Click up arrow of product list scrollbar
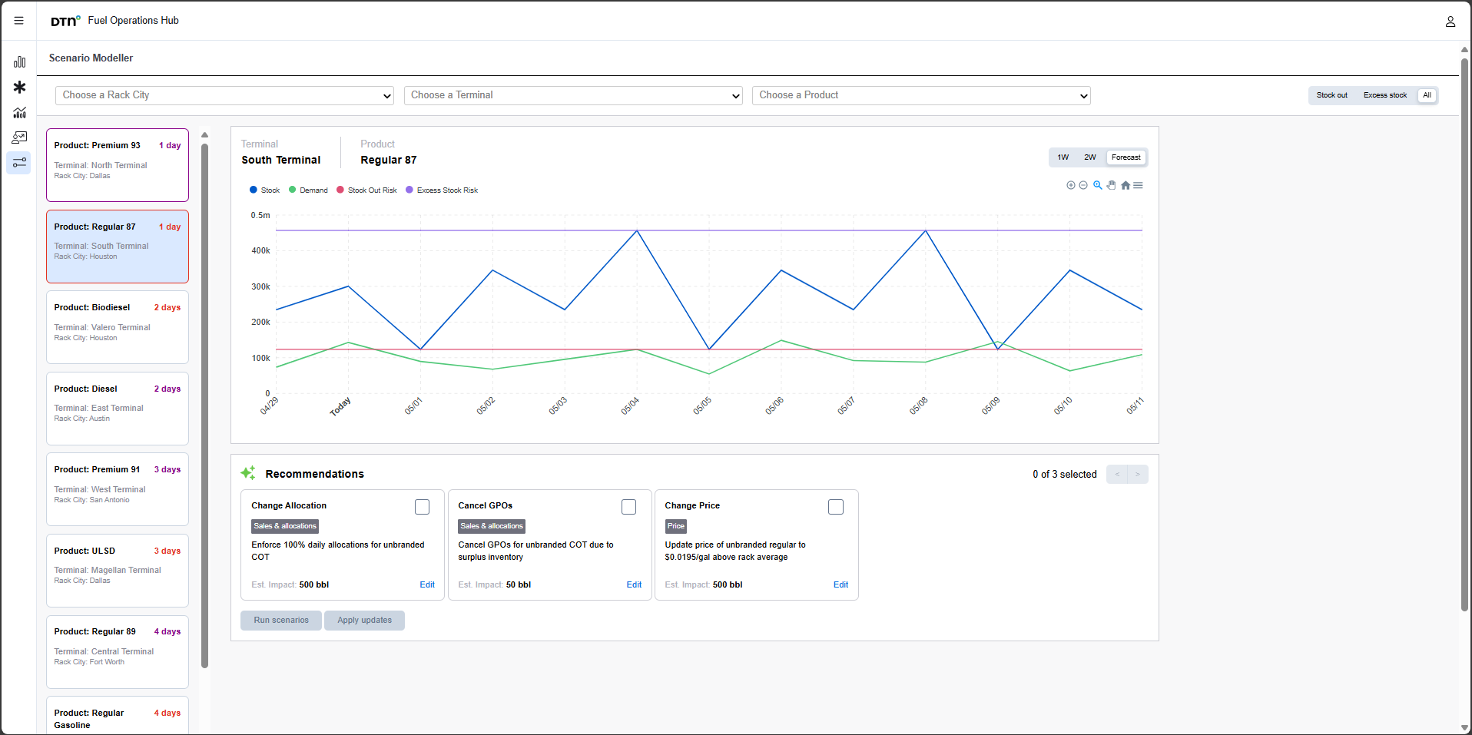This screenshot has height=735, width=1472. (204, 135)
